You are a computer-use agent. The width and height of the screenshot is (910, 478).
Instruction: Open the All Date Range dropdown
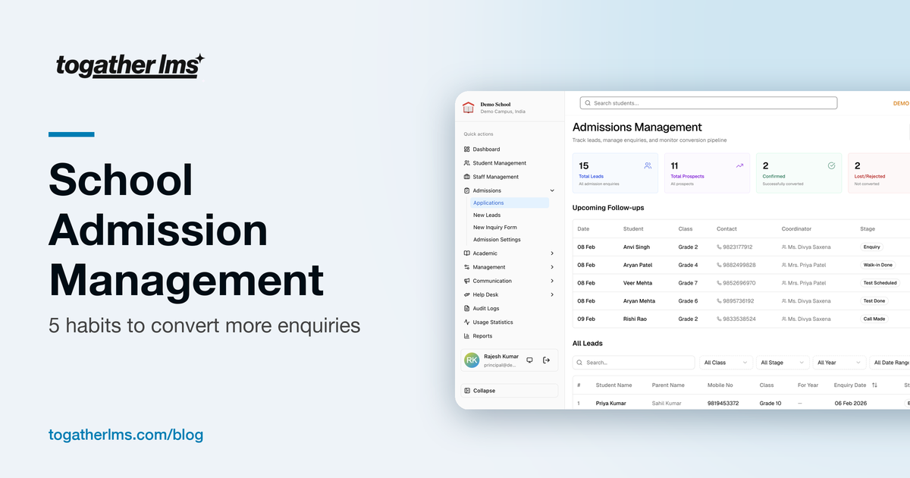coord(890,363)
